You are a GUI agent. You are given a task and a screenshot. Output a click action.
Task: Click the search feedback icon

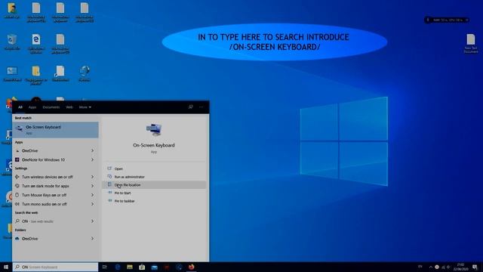191,107
